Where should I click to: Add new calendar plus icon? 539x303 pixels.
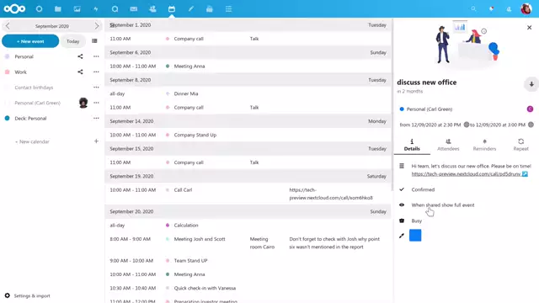tap(96, 141)
